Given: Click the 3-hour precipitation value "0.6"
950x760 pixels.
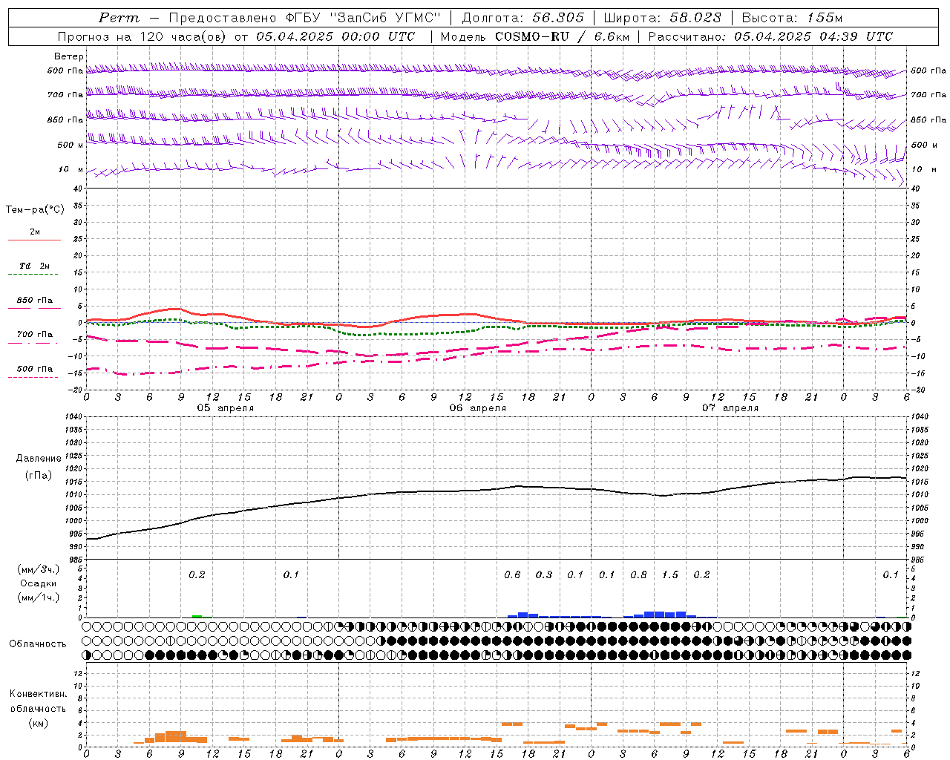Looking at the screenshot, I should pyautogui.click(x=512, y=575).
